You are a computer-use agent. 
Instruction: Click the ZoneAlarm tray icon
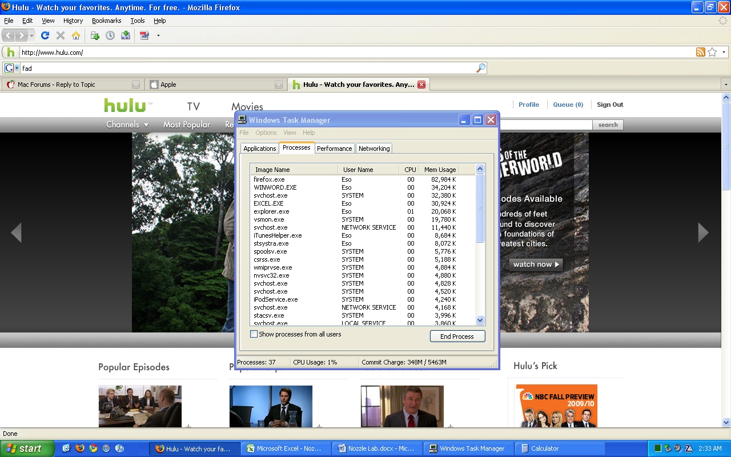point(688,448)
